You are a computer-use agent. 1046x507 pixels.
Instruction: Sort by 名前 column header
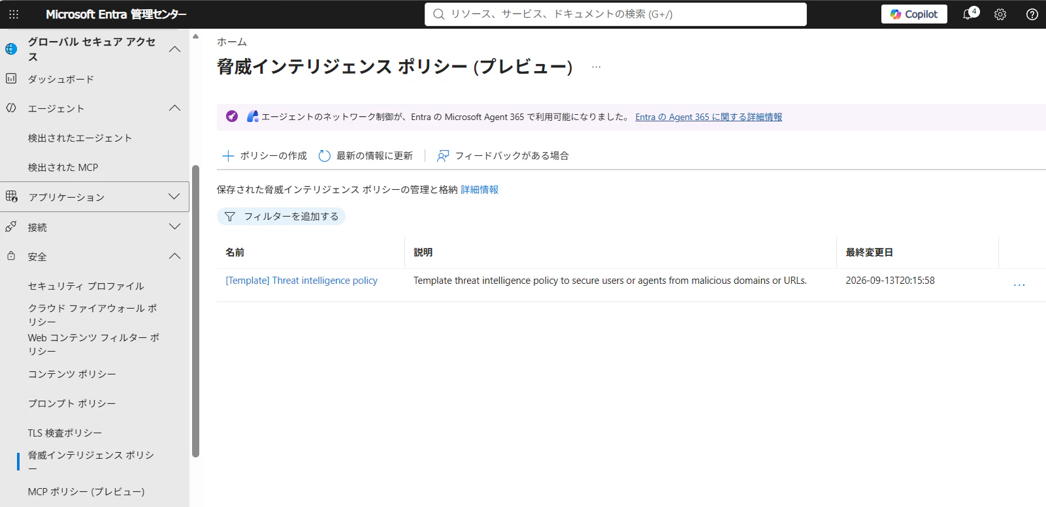click(x=235, y=253)
